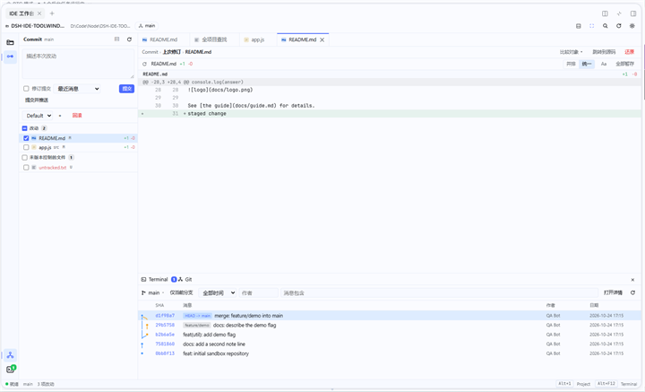Refresh the Git log list
The image size is (645, 392).
(x=632, y=292)
